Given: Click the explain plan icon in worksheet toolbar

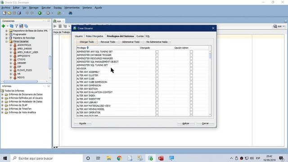Looking at the screenshot, I should tap(65, 26).
